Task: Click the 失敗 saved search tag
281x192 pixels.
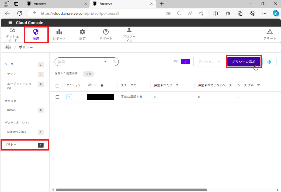Action: 88,74
